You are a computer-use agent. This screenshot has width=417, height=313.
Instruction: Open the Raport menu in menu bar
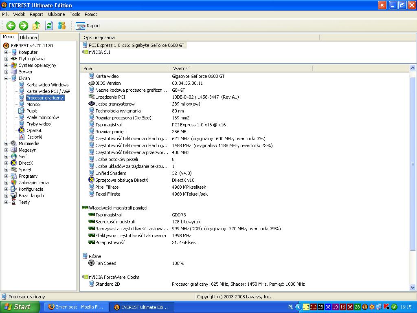point(36,14)
